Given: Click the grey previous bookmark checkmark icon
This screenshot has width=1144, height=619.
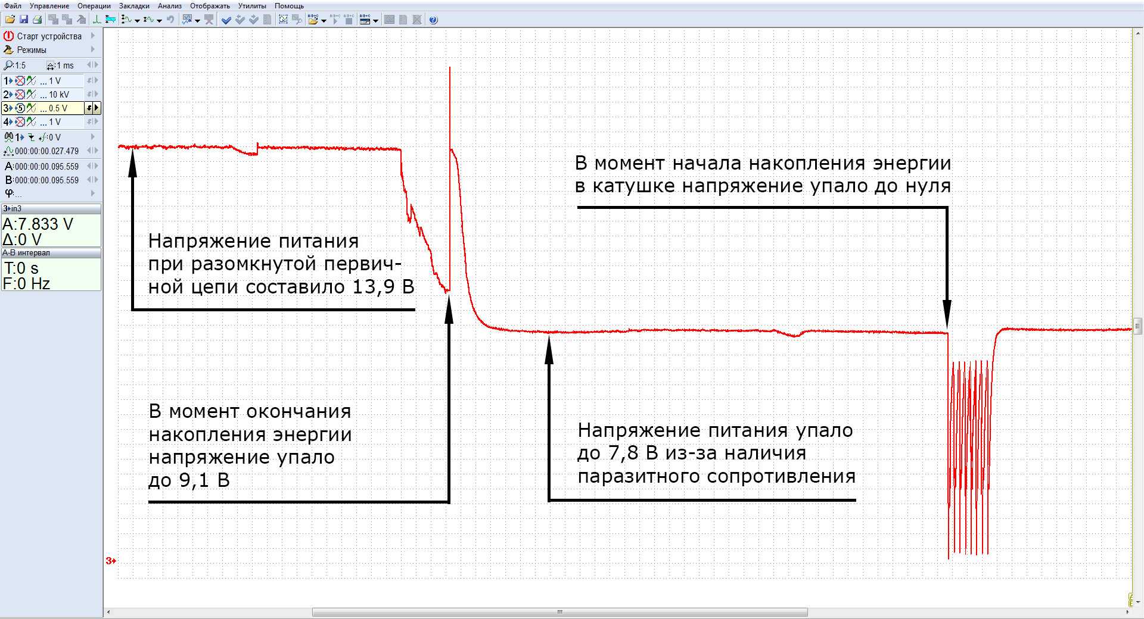Looking at the screenshot, I should click(240, 20).
